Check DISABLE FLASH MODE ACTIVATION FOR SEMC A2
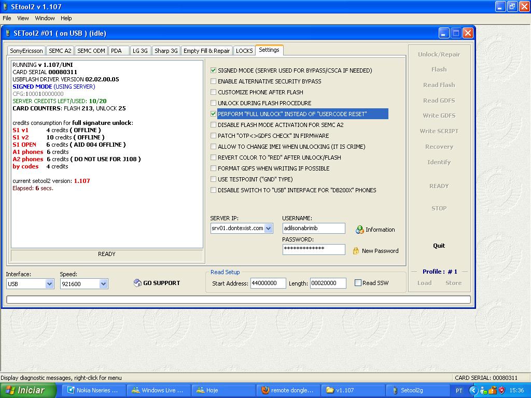 [x=213, y=125]
